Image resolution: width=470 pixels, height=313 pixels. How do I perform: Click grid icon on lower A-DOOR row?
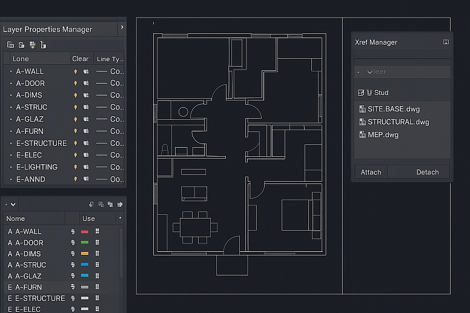point(97,242)
